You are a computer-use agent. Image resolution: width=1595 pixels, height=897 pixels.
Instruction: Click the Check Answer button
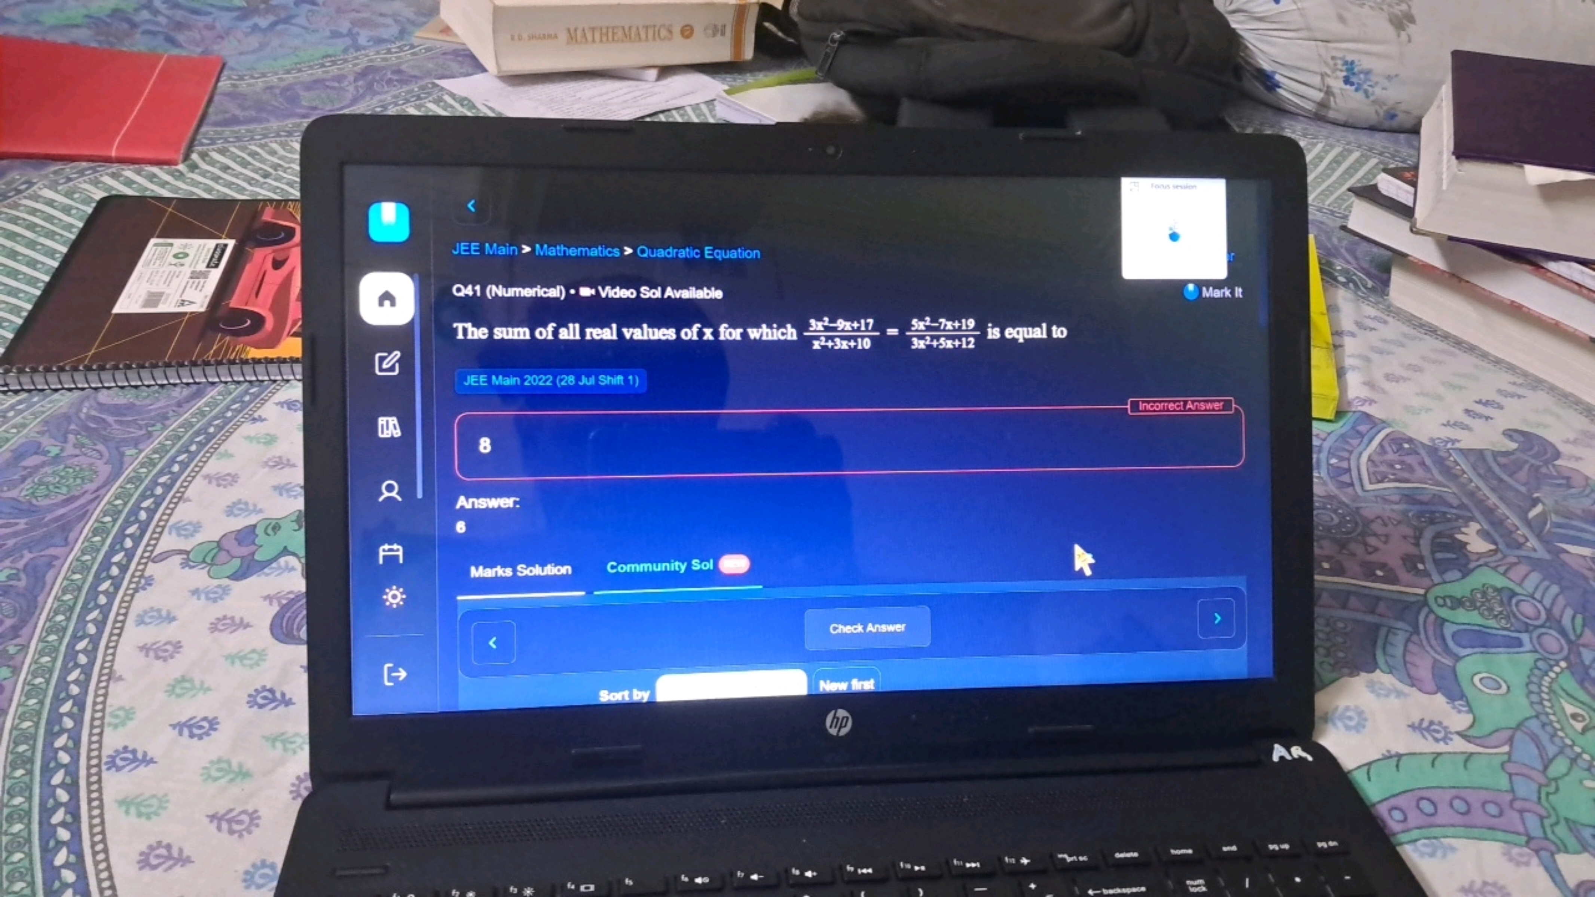click(867, 628)
